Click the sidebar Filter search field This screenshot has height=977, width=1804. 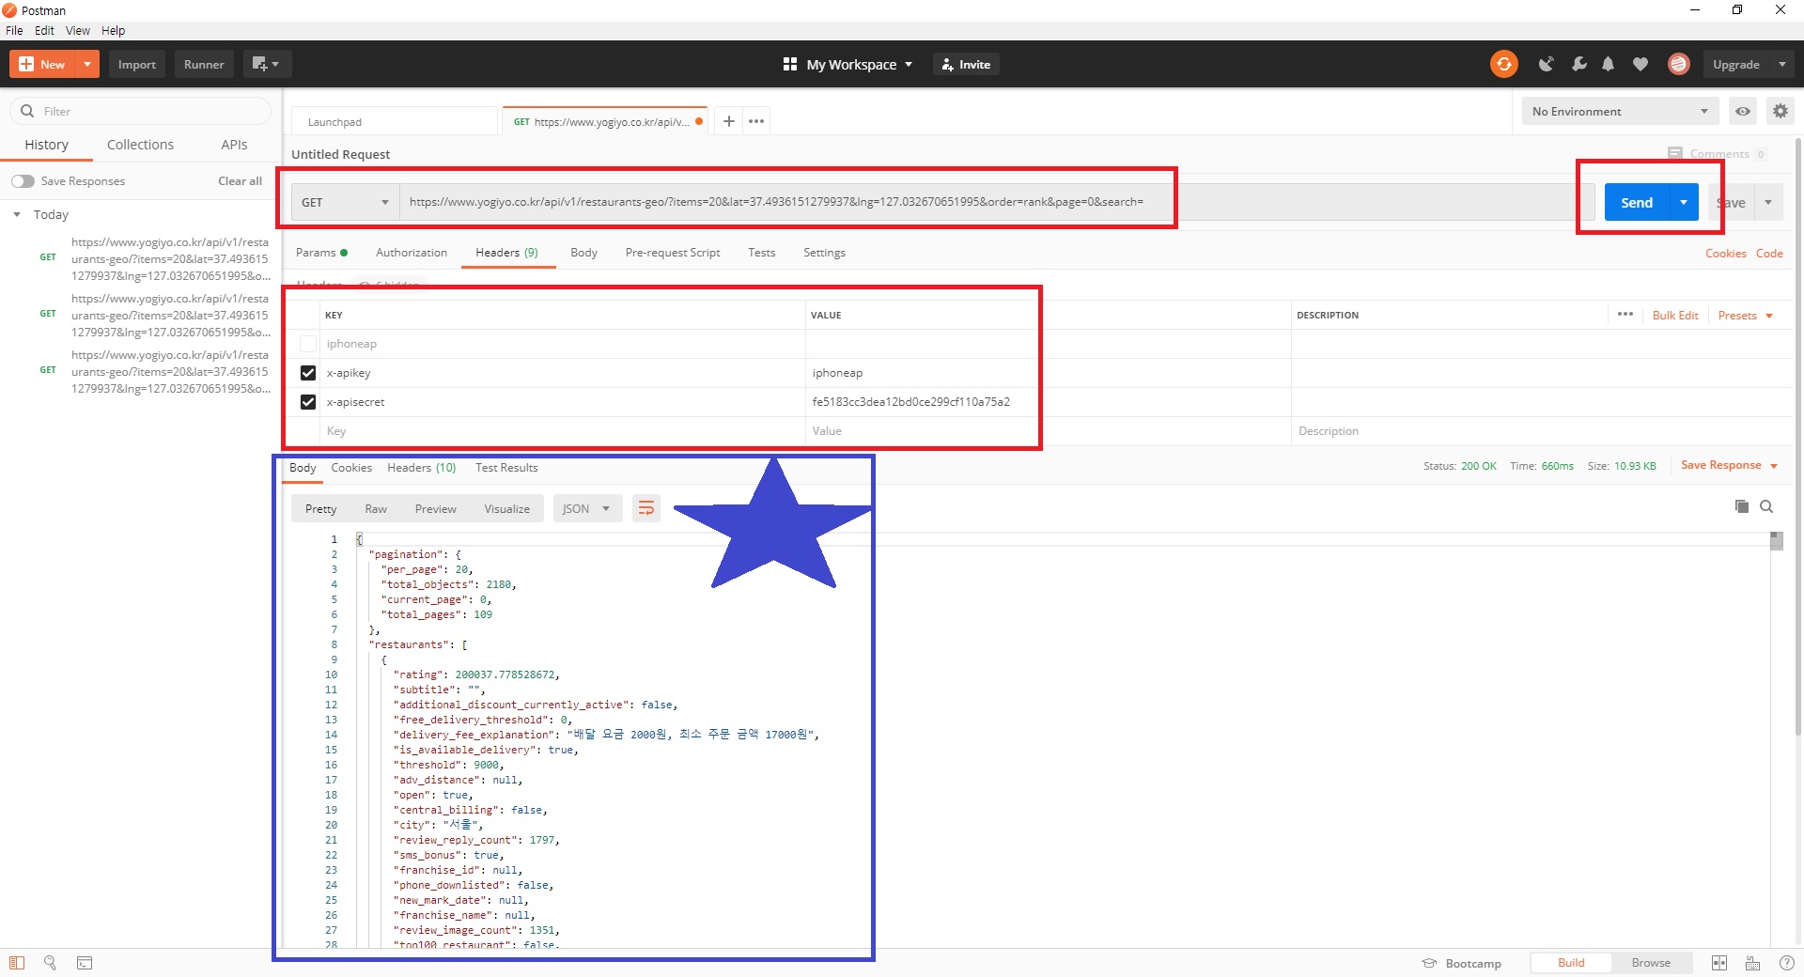point(141,111)
